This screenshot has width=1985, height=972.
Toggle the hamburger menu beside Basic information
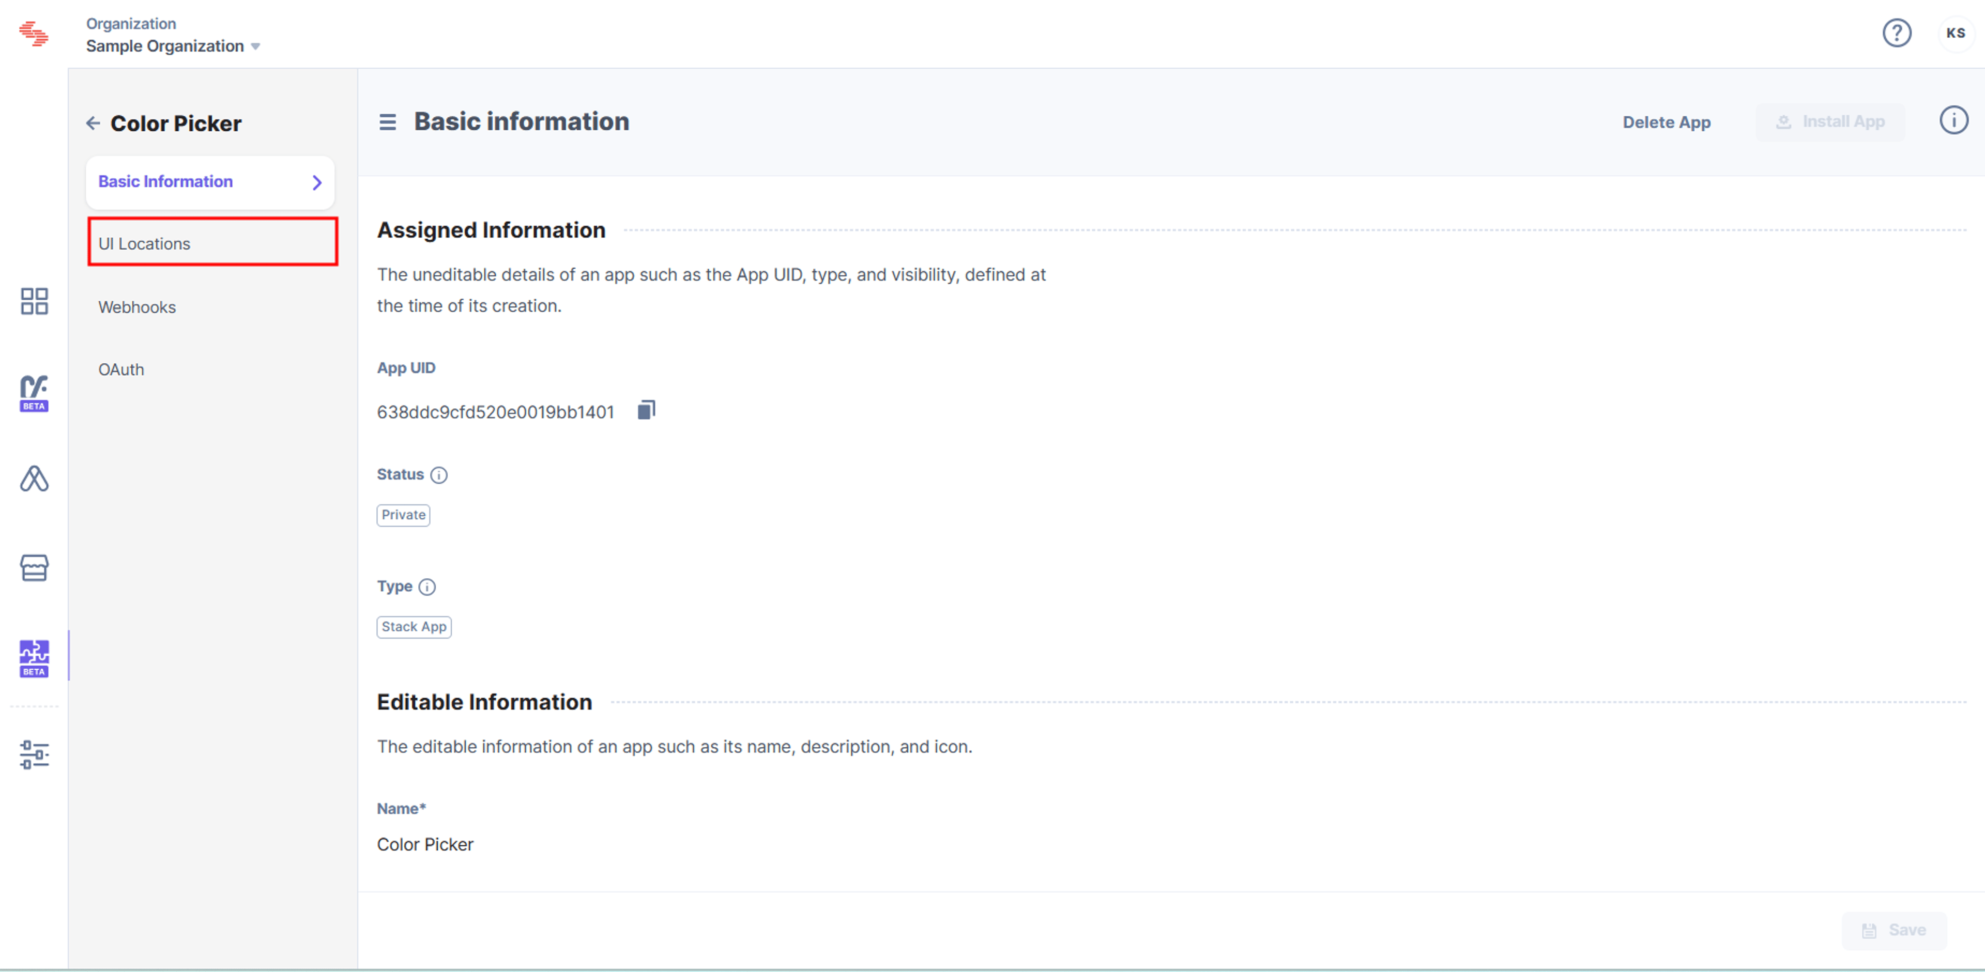click(388, 121)
